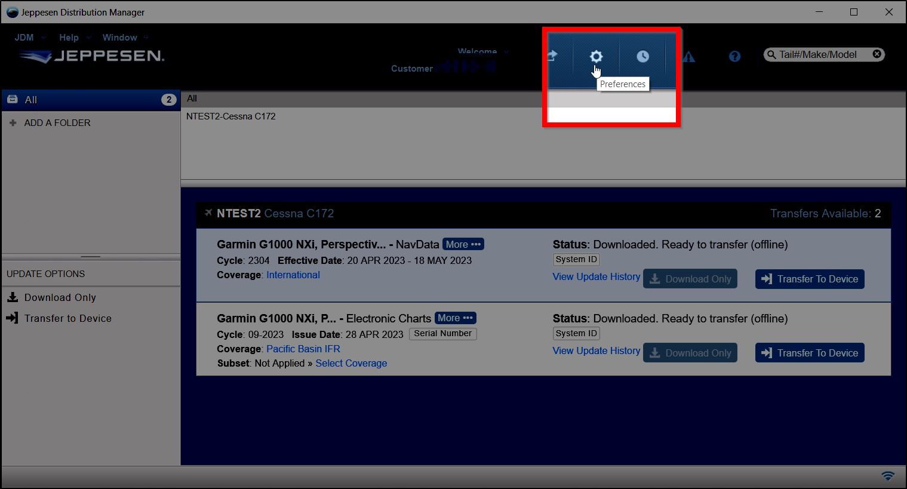The image size is (907, 489).
Task: Open the More menu for NavData
Action: point(463,244)
